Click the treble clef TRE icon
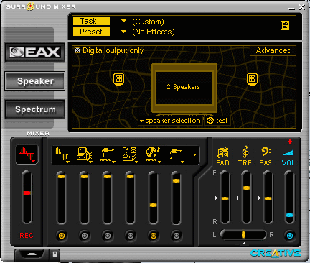This screenshot has height=263, width=310. [x=245, y=152]
